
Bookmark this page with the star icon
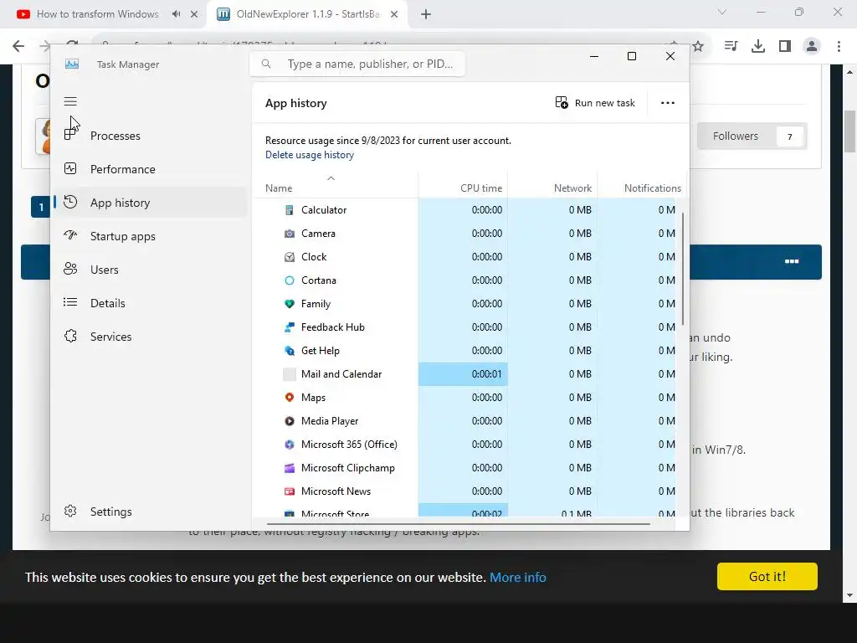pyautogui.click(x=698, y=47)
